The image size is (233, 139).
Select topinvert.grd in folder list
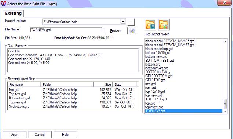pyautogui.click(x=154, y=107)
